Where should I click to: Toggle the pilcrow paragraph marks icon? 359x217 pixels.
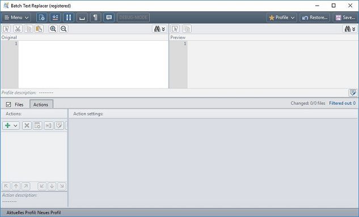[x=95, y=18]
